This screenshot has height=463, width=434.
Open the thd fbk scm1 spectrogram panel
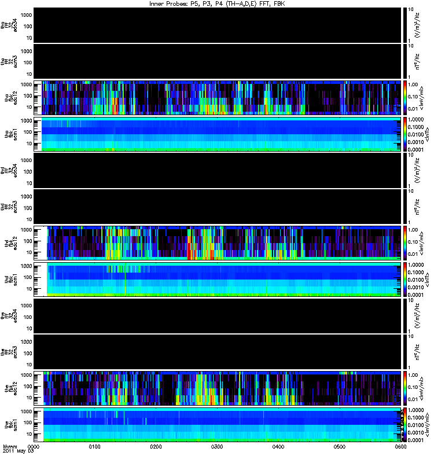pyautogui.click(x=217, y=280)
